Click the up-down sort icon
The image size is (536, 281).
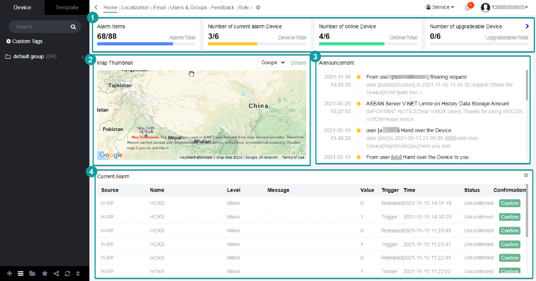(x=78, y=274)
